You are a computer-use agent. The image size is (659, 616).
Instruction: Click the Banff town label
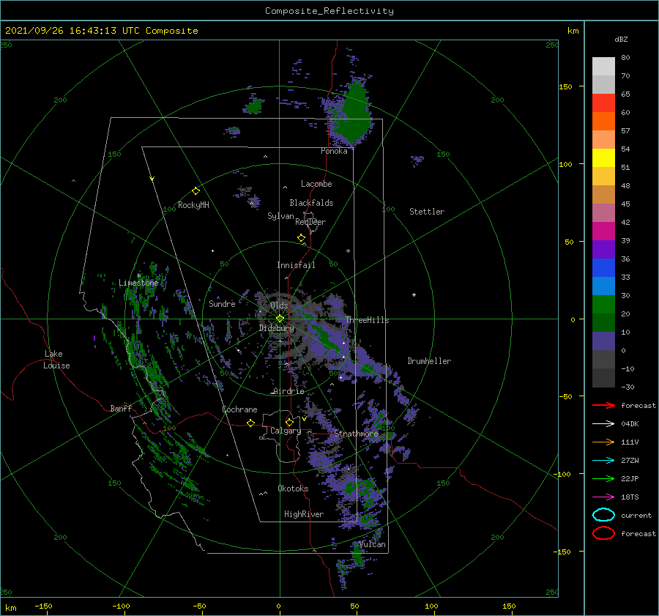point(121,408)
